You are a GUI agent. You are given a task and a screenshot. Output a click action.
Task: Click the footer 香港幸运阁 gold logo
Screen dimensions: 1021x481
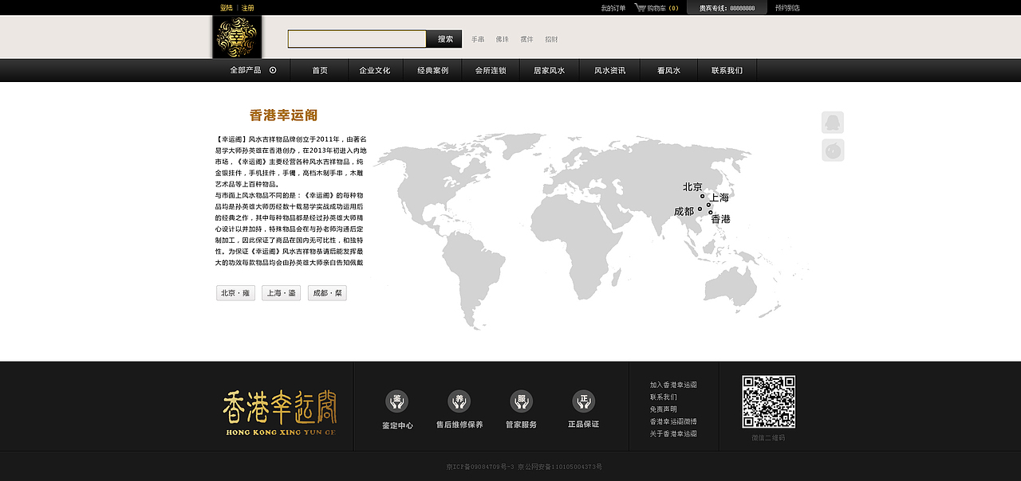pyautogui.click(x=280, y=413)
